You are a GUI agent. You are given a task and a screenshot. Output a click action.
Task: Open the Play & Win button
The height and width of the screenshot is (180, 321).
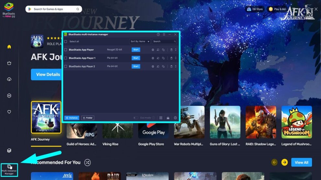tap(278, 9)
